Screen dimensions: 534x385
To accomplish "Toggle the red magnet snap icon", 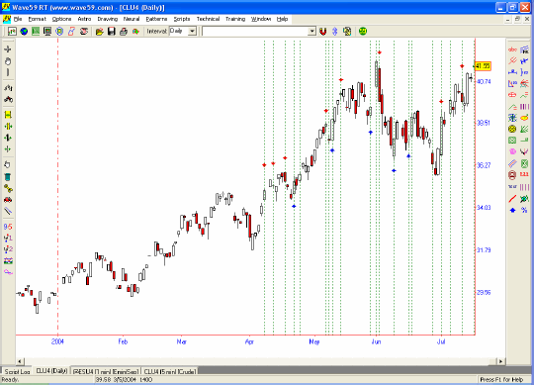I will click(x=322, y=32).
